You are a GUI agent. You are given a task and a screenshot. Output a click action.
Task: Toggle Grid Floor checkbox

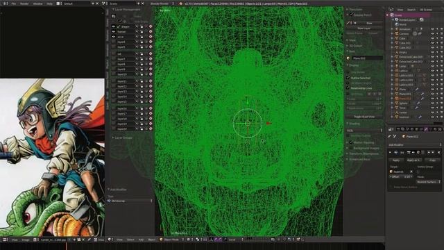pos(348,94)
